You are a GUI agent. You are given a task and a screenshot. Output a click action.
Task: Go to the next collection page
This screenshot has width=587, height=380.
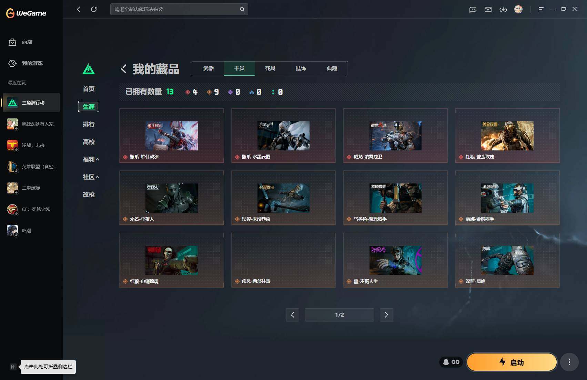(x=386, y=315)
